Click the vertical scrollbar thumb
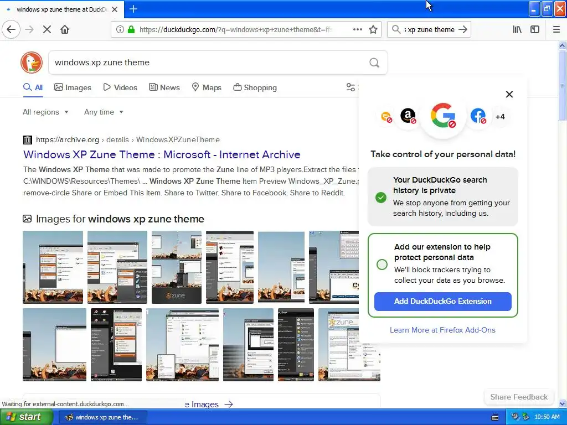Viewport: 567px width, 425px height. tap(562, 86)
